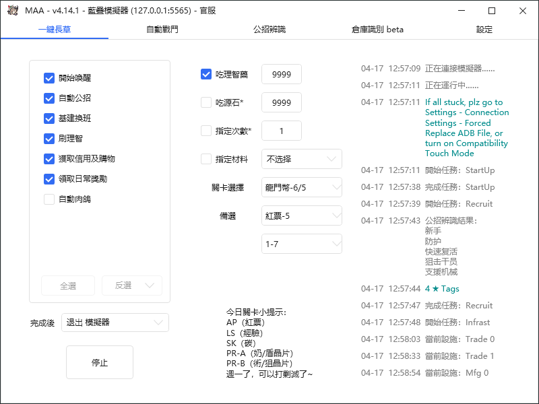
Task: Enable the 自動肉鴿 checkbox
Action: pos(49,199)
